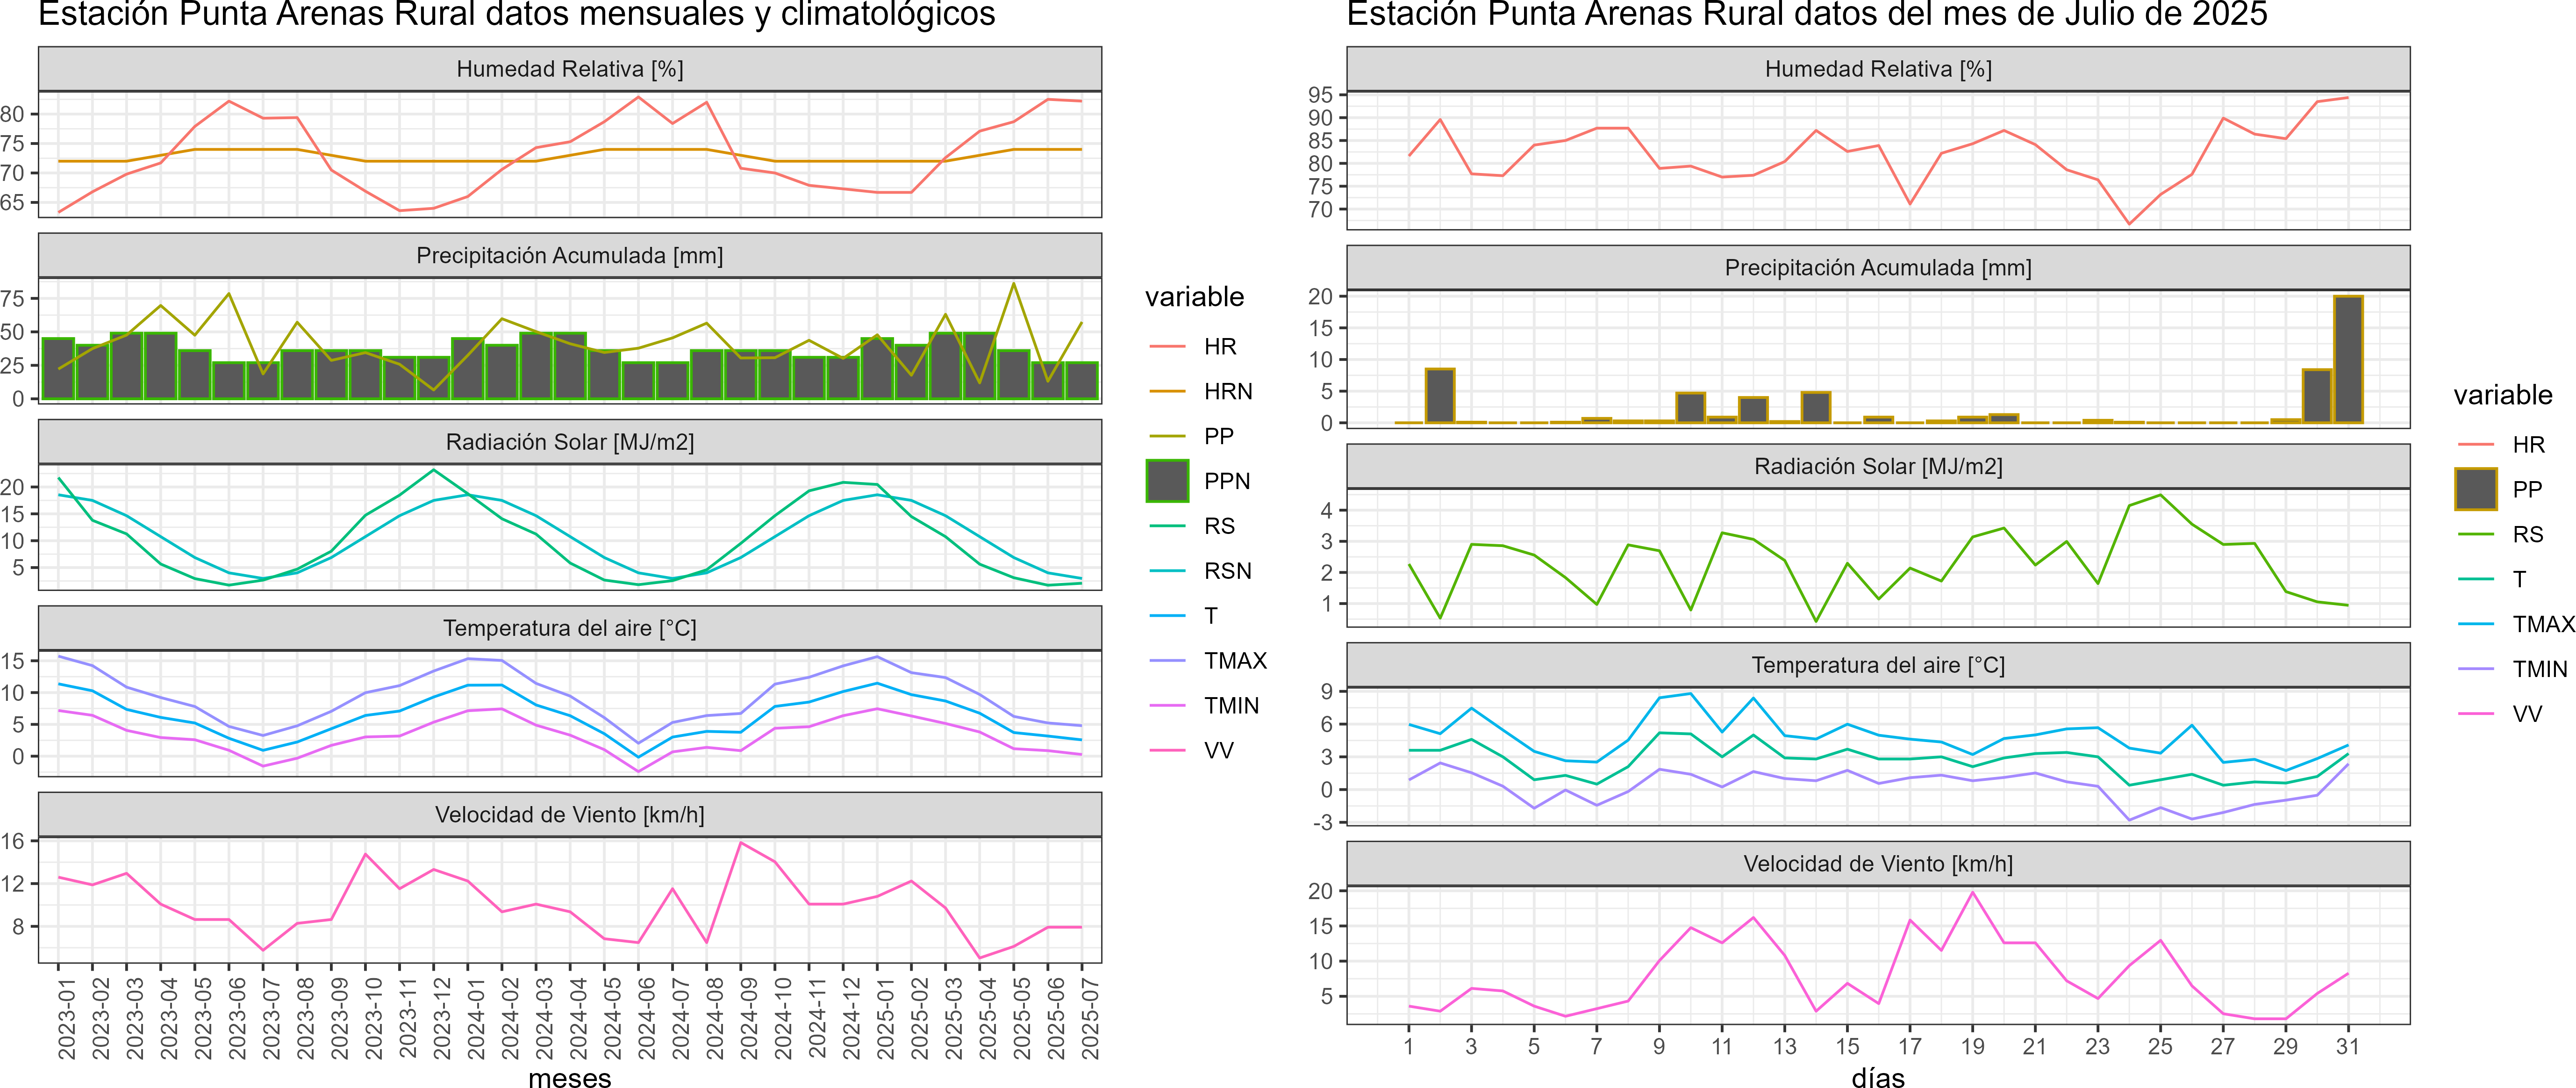Click the 'Radiación Solar [MJ/m2]' strip in the monthly chart
2576x1088 pixels.
(x=570, y=442)
